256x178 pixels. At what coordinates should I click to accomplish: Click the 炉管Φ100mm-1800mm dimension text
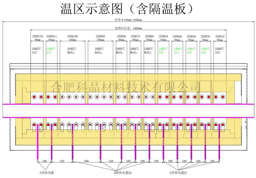128,20
